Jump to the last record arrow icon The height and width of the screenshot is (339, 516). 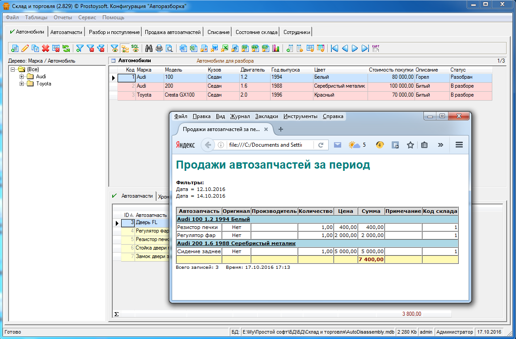(x=365, y=48)
